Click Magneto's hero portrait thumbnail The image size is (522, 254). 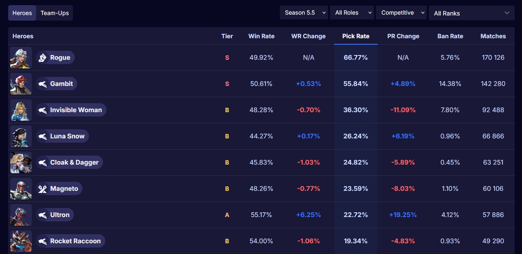[x=21, y=189]
